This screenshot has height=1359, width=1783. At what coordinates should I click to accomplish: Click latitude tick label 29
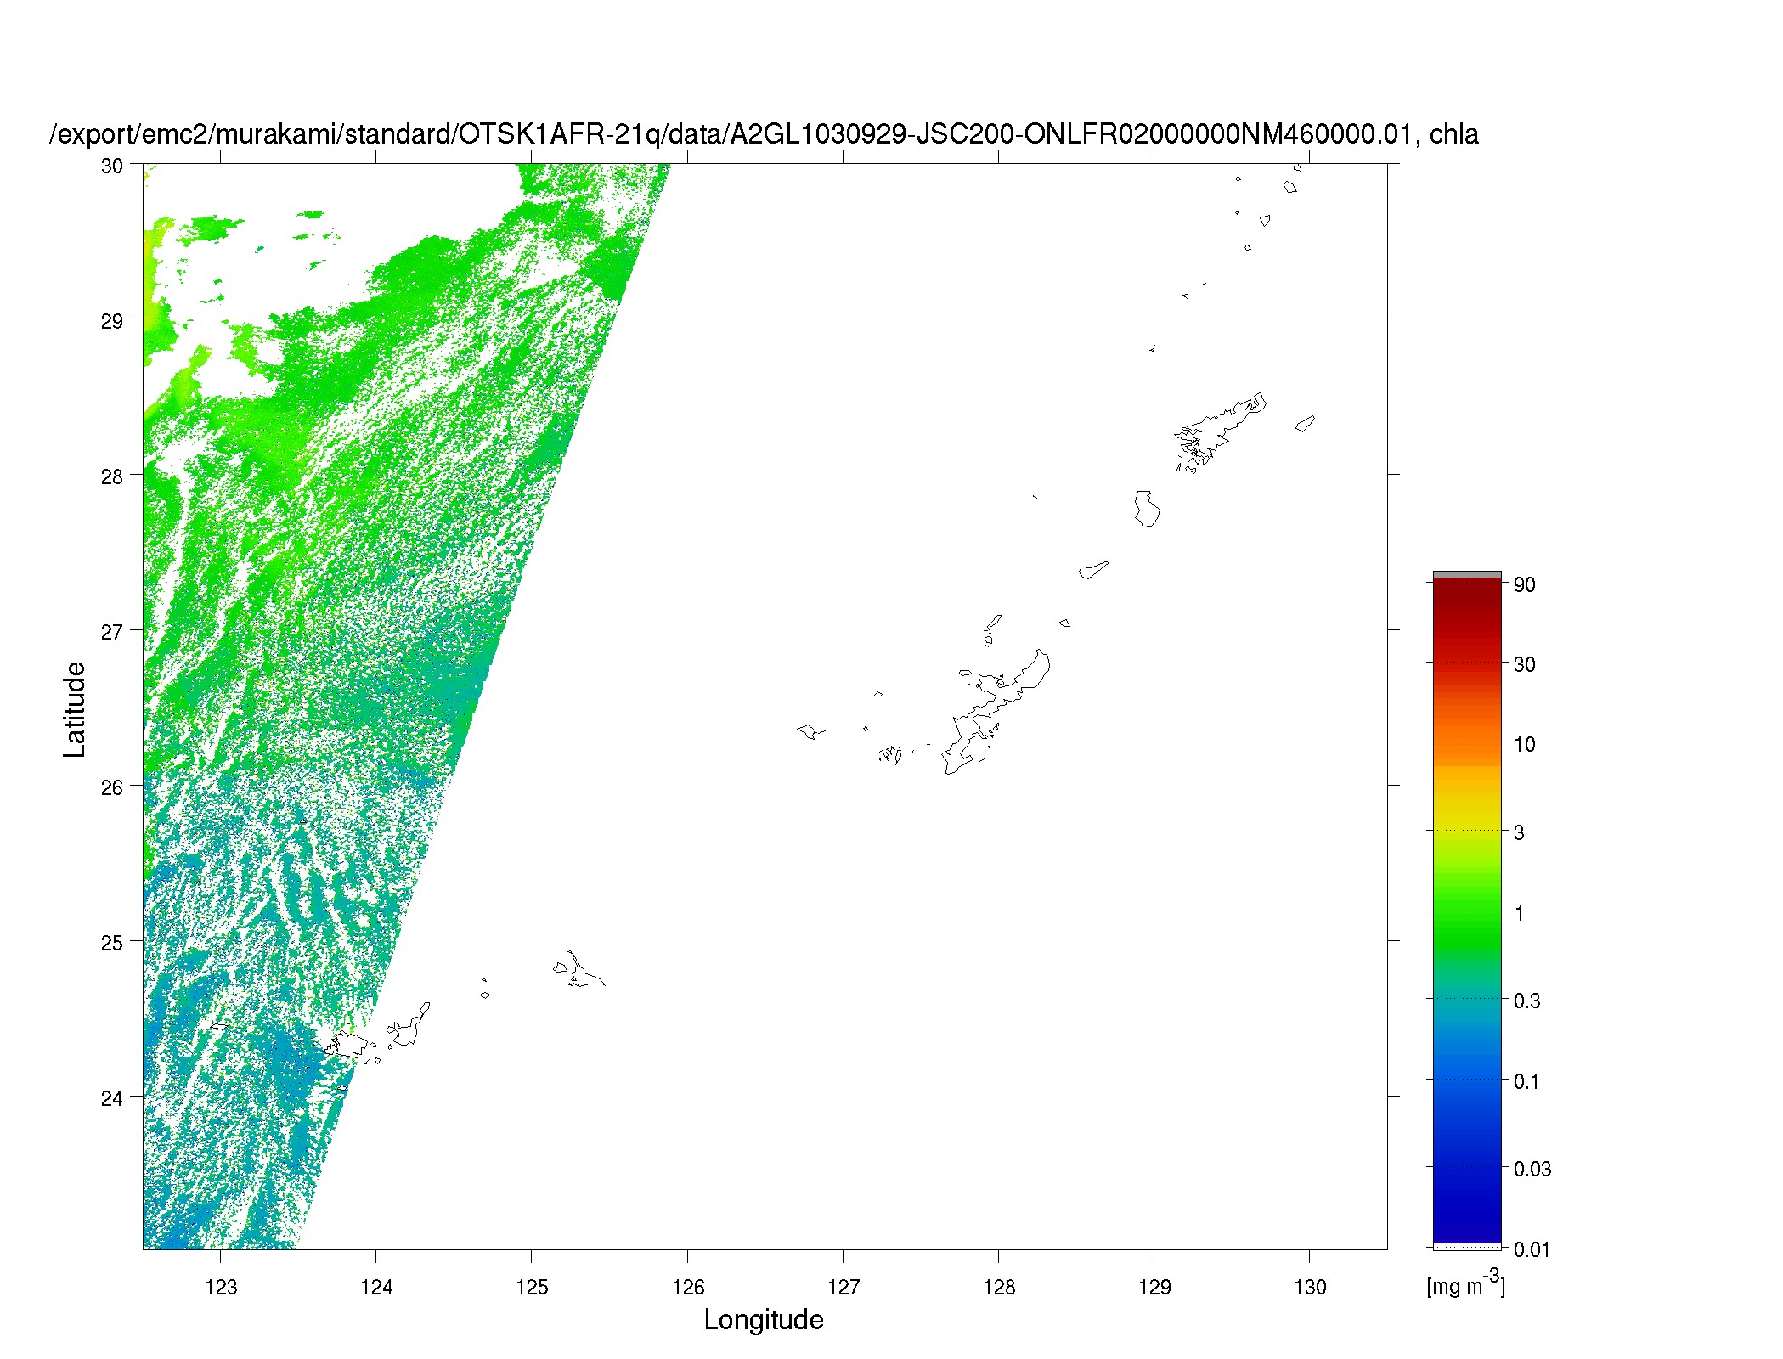(x=112, y=321)
